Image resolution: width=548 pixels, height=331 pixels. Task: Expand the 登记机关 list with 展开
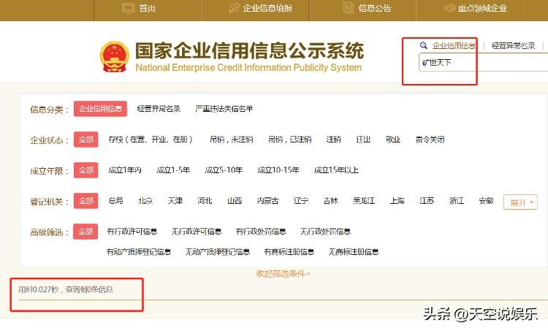pyautogui.click(x=520, y=202)
